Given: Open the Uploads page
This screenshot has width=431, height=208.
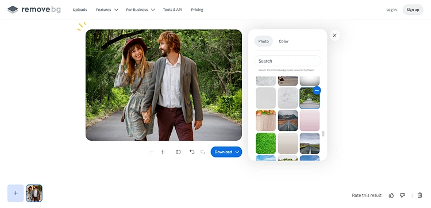Looking at the screenshot, I should point(80,10).
